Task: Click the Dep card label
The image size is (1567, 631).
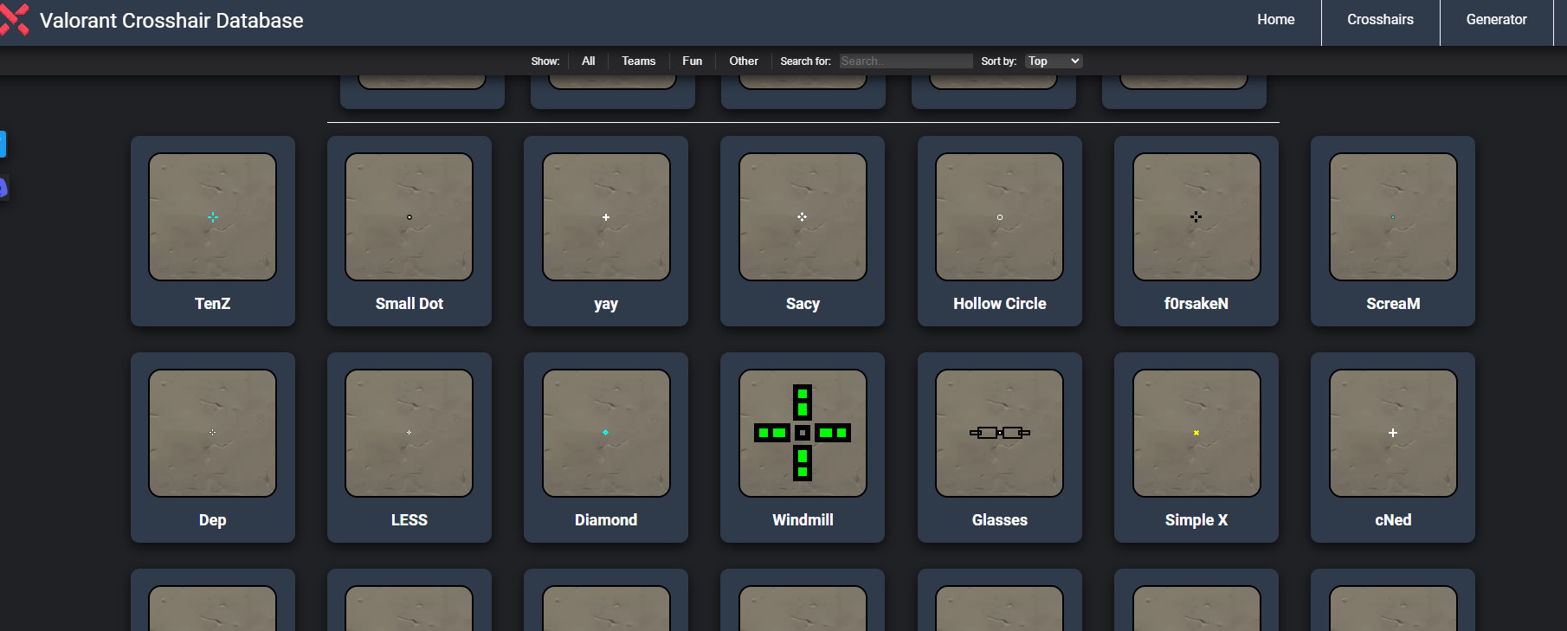Action: [213, 520]
